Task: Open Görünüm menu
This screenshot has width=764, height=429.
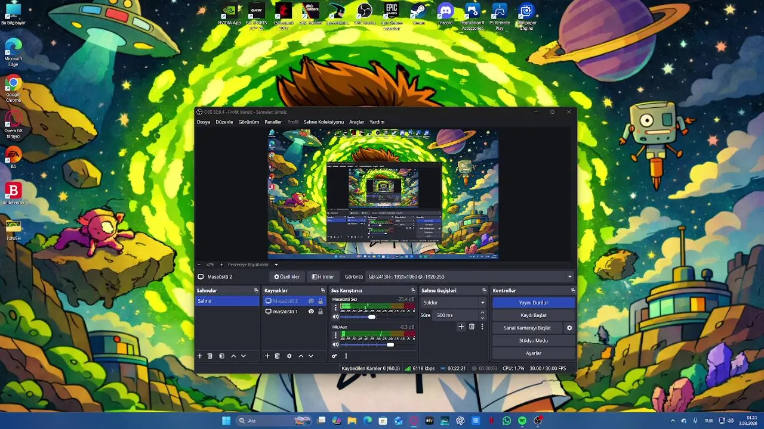Action: click(x=249, y=122)
